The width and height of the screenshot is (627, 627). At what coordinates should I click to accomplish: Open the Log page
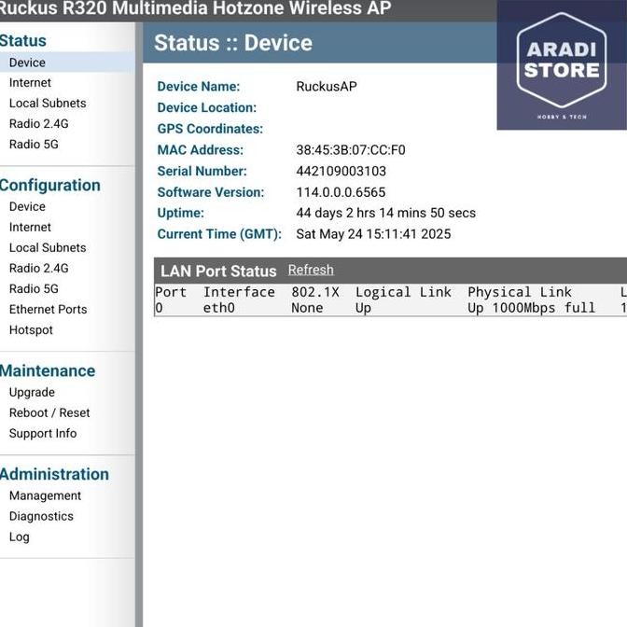[20, 537]
